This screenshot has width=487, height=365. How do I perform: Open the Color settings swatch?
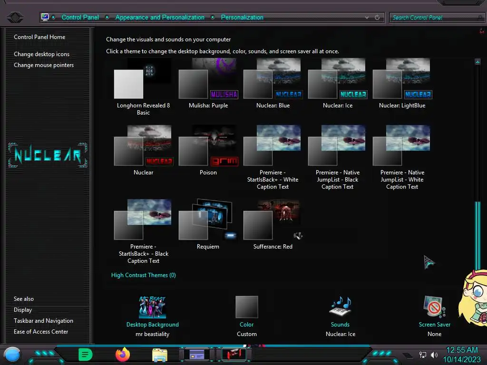(247, 307)
